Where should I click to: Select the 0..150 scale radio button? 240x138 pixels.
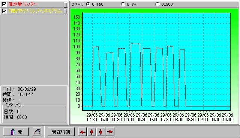[x=88, y=4]
